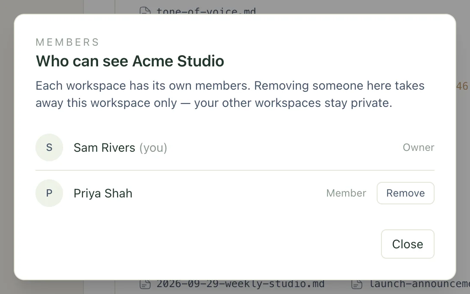The image size is (470, 294).
Task: Open the launch-announcement file behind dialog
Action: pos(419,284)
